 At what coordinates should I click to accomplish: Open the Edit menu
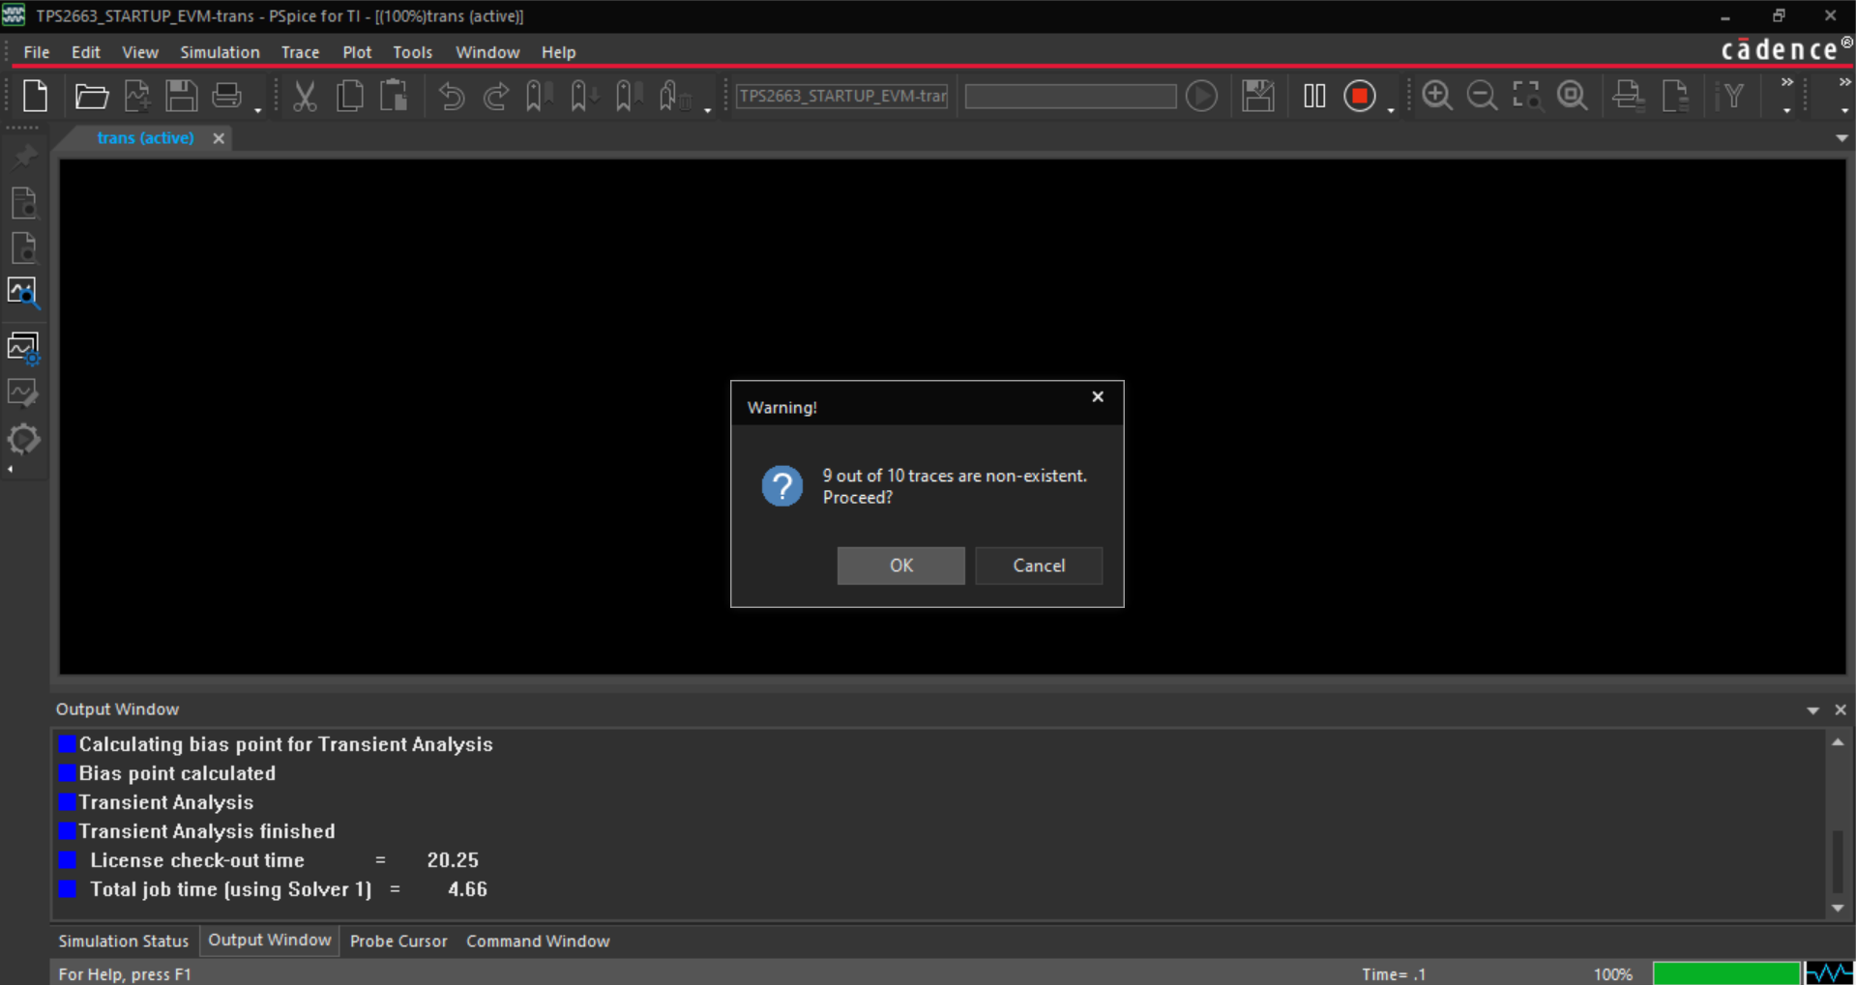[86, 52]
